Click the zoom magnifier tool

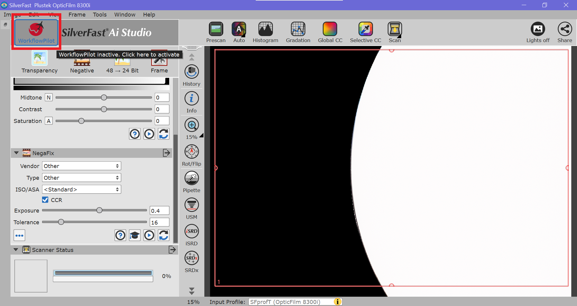(191, 125)
